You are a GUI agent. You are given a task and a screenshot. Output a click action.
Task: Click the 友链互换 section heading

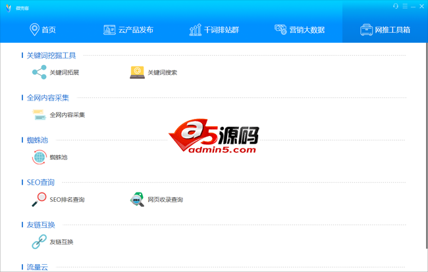tap(41, 225)
